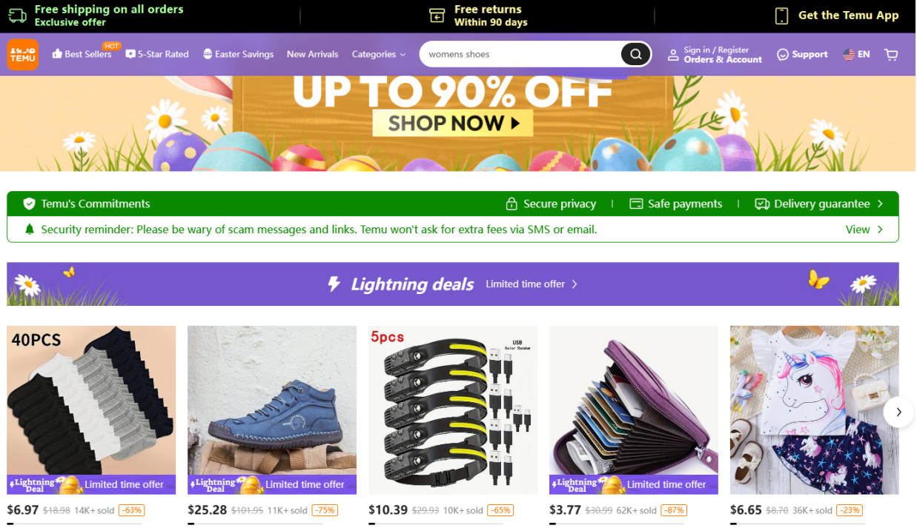This screenshot has height=531, width=917.
Task: Show next Lightning deals with arrow
Action: point(898,412)
